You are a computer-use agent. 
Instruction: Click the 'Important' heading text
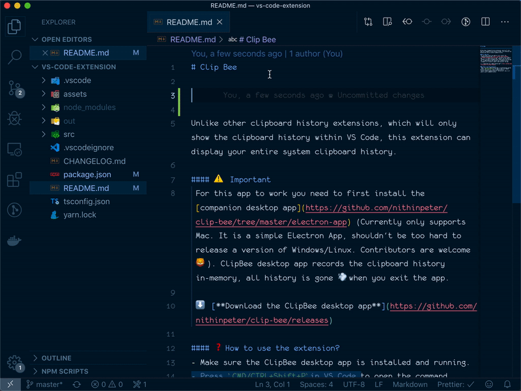point(250,180)
